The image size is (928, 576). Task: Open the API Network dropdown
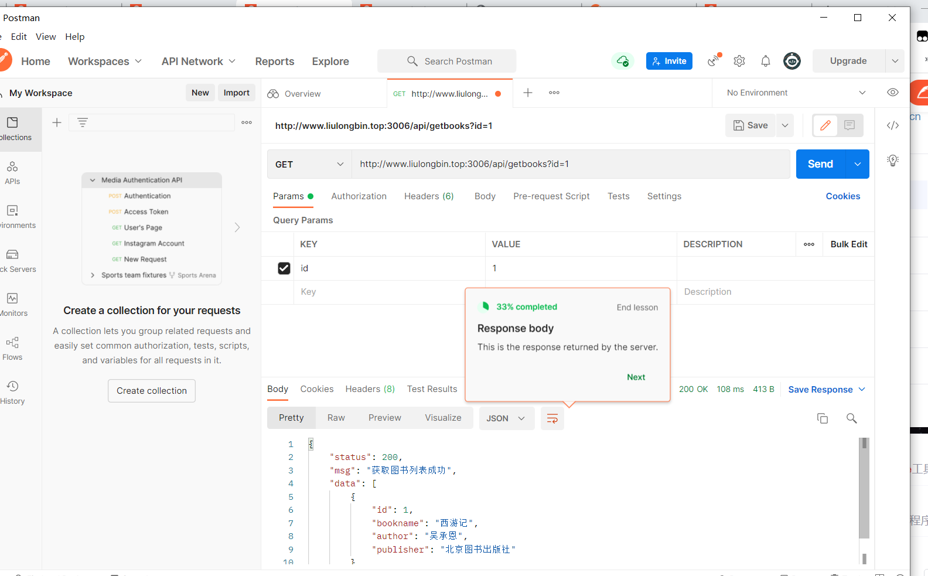click(x=199, y=62)
